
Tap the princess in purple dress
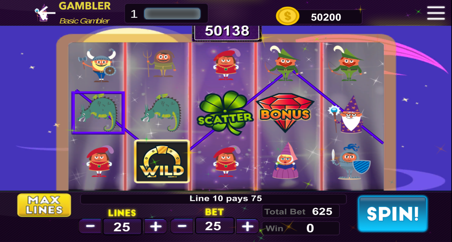coord(285,161)
